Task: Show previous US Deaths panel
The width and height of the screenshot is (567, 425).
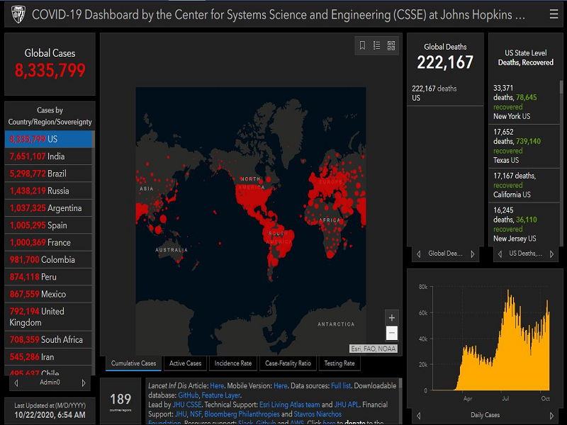Action: tap(500, 254)
